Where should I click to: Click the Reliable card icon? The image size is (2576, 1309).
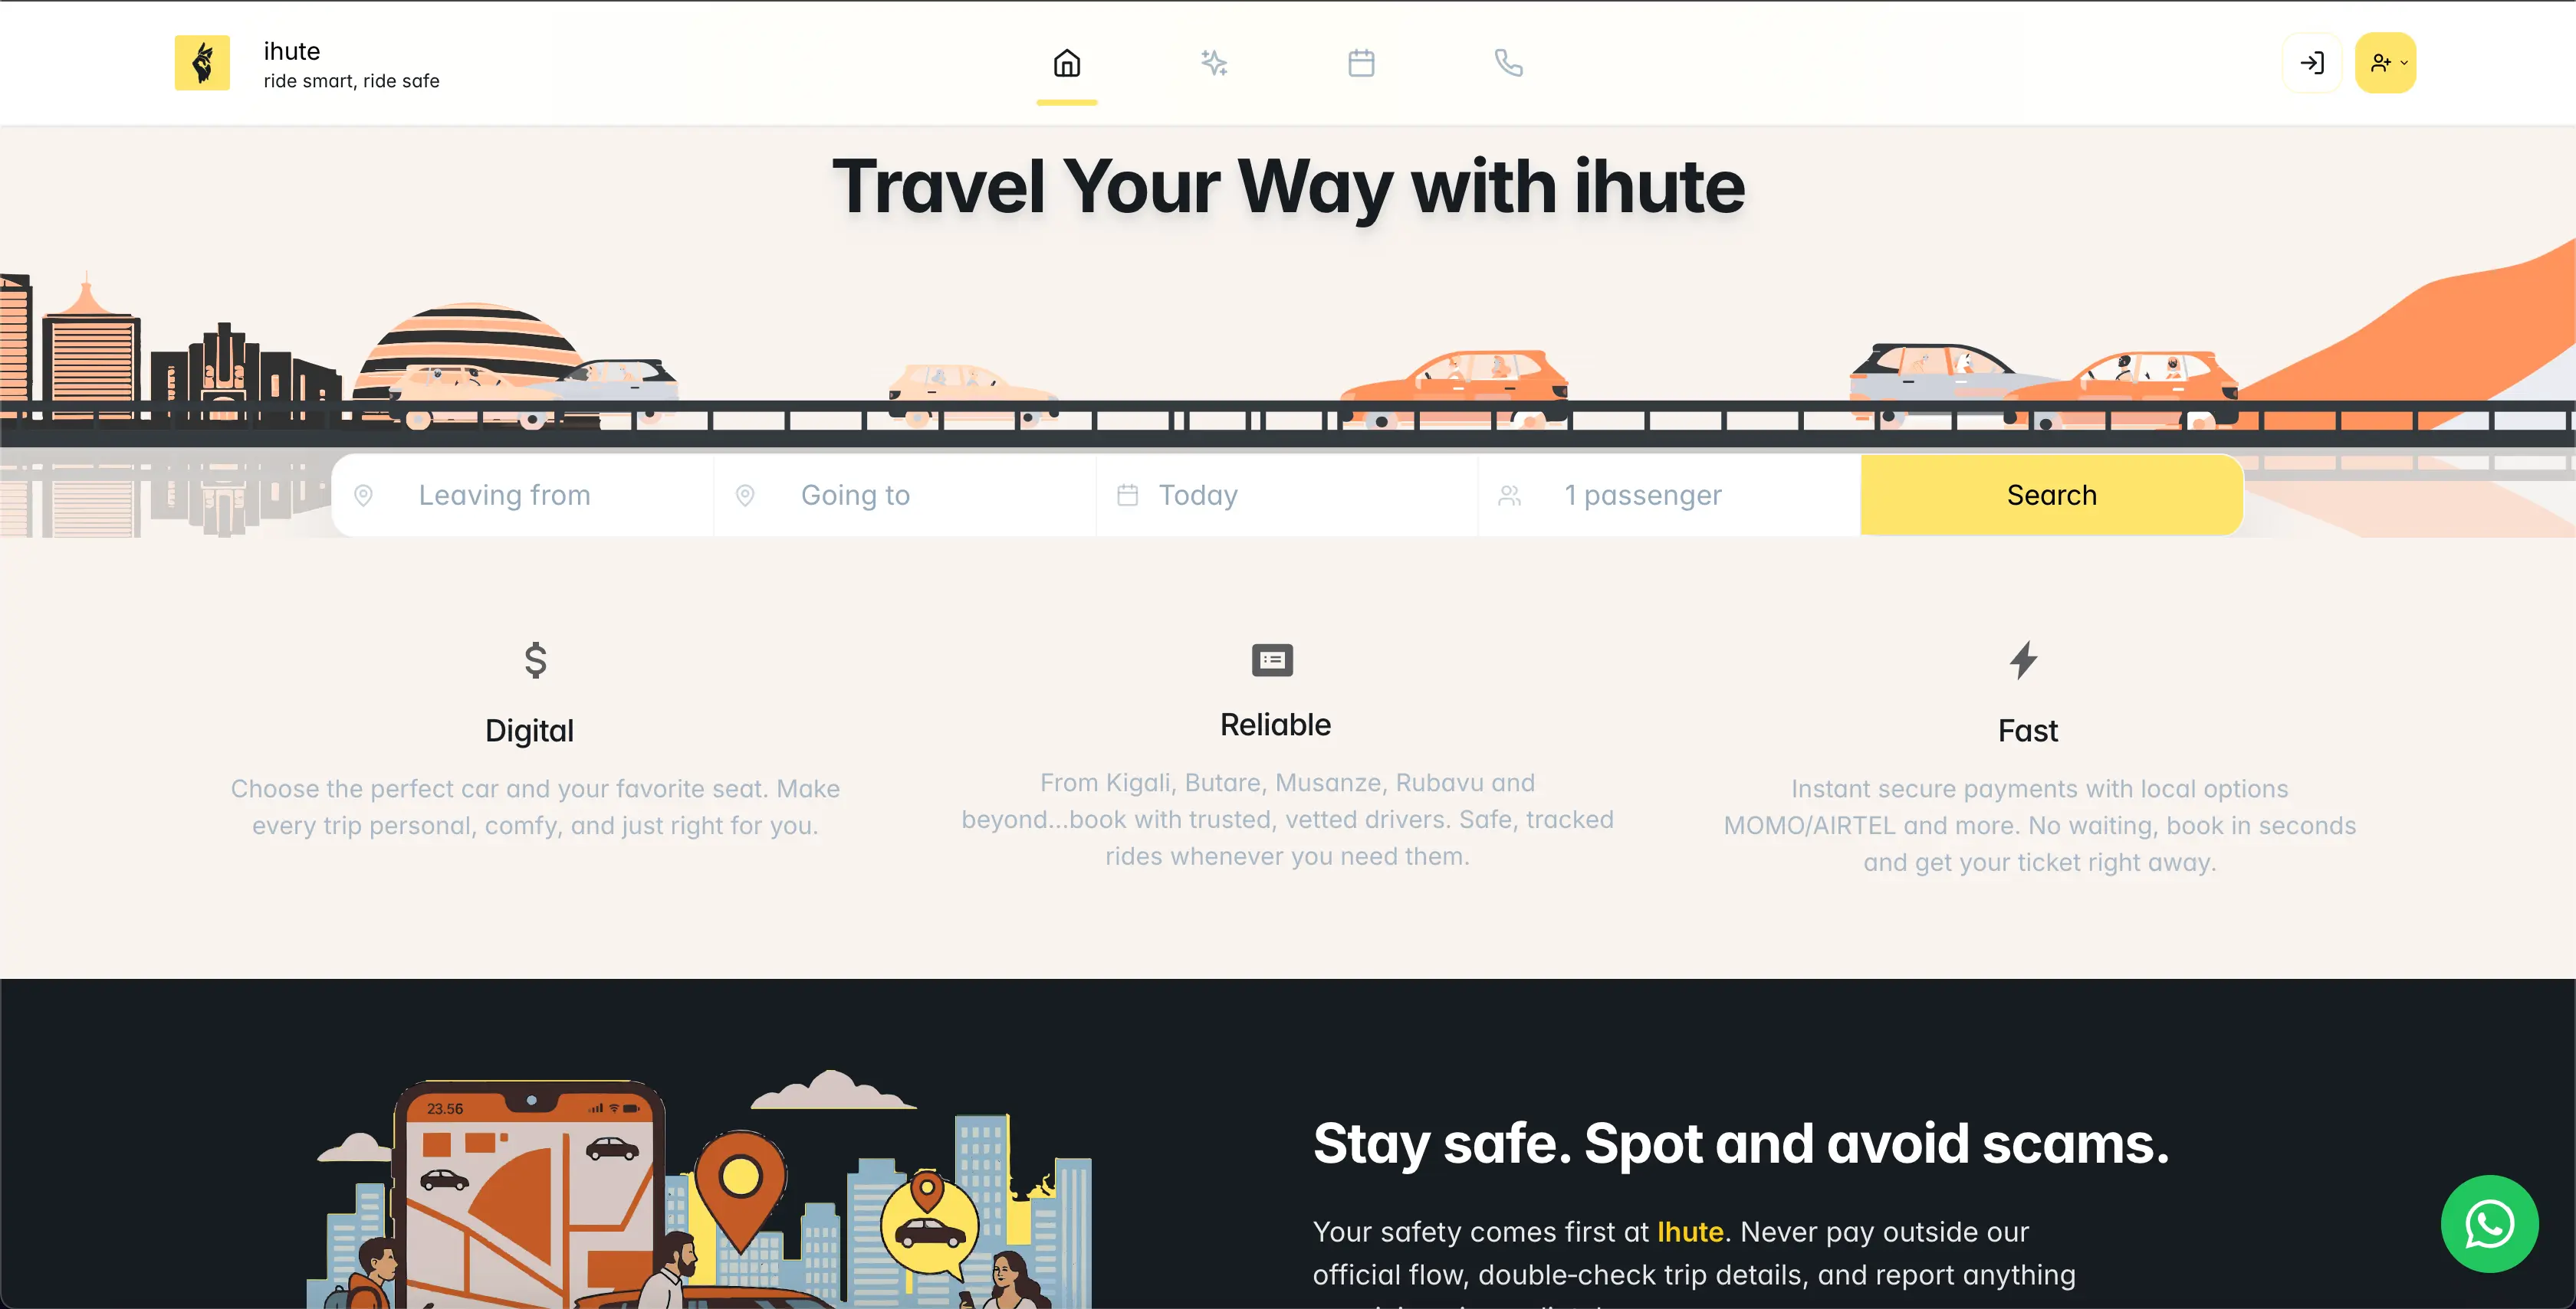tap(1272, 660)
